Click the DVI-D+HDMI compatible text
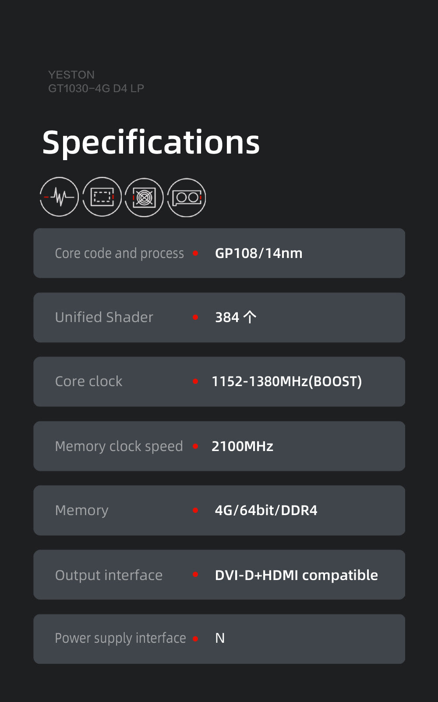This screenshot has width=438, height=702. click(x=296, y=575)
